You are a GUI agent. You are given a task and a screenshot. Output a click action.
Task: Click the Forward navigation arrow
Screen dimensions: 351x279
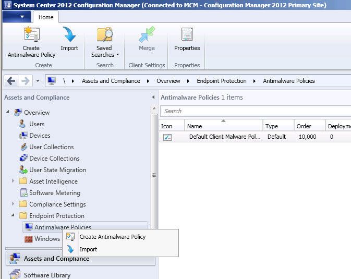point(26,81)
